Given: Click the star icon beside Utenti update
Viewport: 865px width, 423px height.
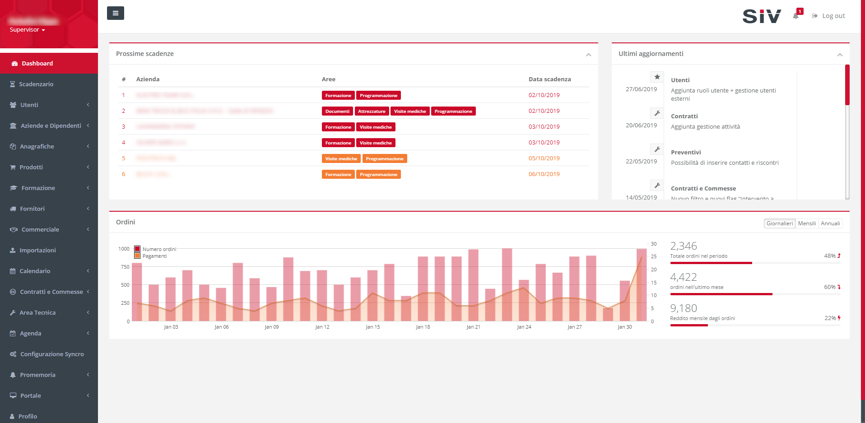Looking at the screenshot, I should coord(657,77).
